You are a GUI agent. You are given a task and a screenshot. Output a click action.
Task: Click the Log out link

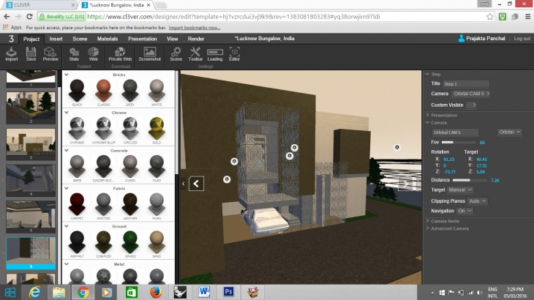coord(522,38)
